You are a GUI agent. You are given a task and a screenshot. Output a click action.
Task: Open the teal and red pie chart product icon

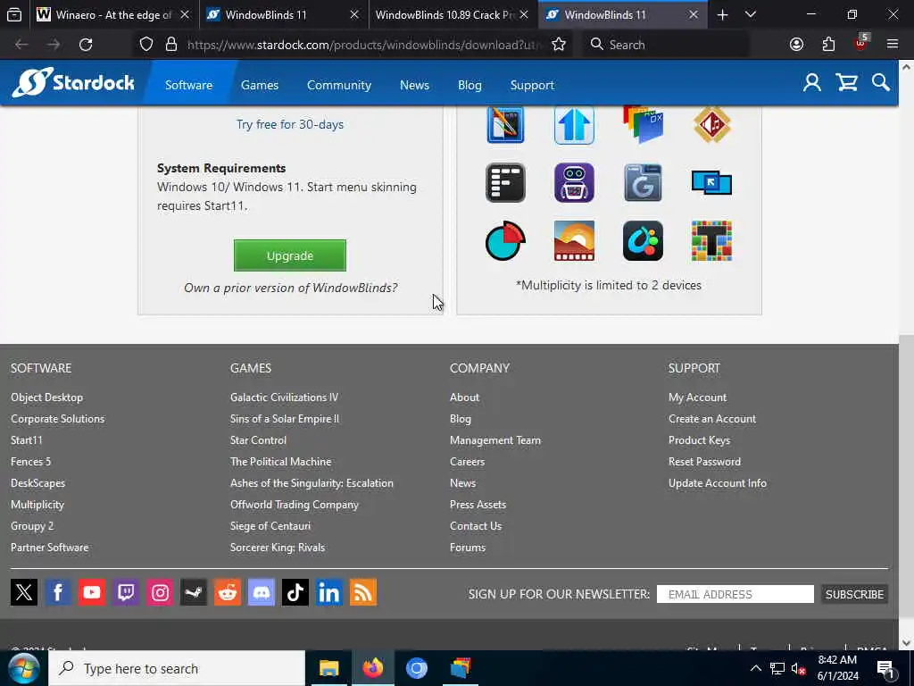[505, 240]
